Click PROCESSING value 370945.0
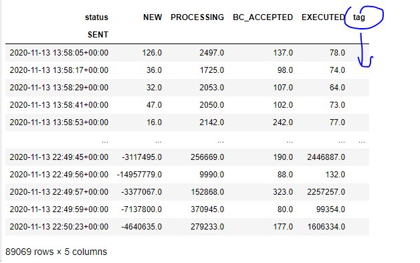 (207, 209)
